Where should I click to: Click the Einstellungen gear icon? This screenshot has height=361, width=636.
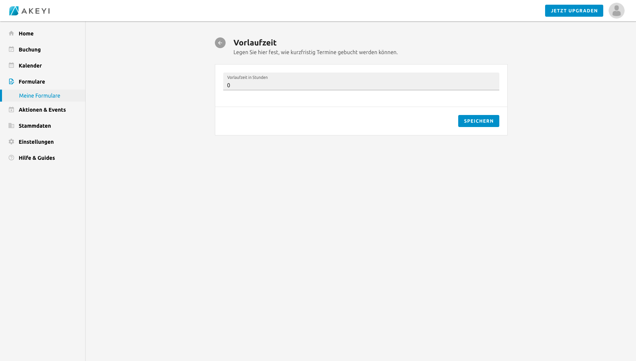click(x=11, y=142)
